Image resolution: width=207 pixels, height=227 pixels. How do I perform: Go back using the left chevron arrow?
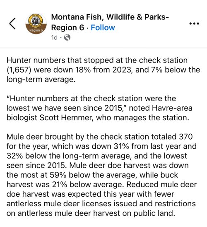12,24
